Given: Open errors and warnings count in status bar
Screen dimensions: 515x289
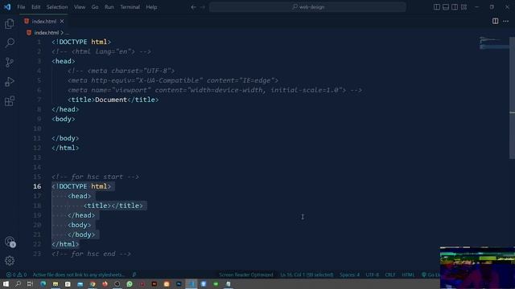Looking at the screenshot, I should pyautogui.click(x=16, y=275).
